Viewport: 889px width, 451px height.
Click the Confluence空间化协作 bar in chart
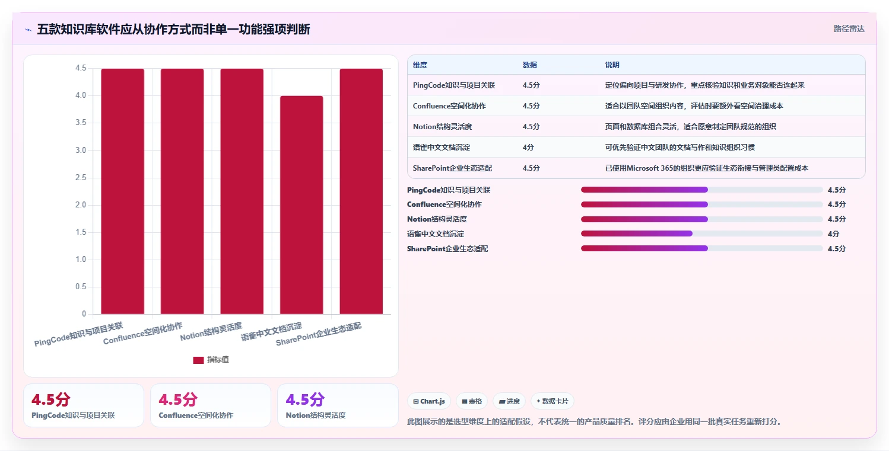182,191
